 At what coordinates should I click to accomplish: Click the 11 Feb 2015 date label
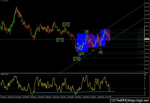pyautogui.click(x=26, y=97)
